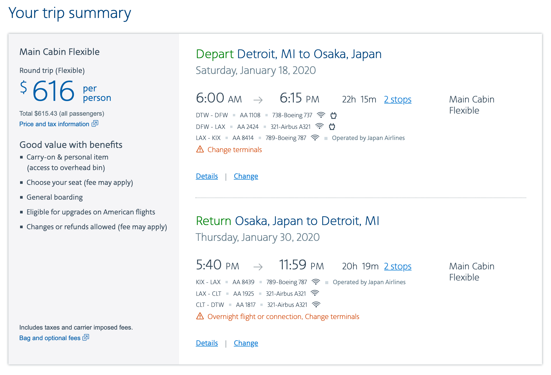Screen dimensions: 551x375
Task: Click Wi-Fi icon on LAX - KIX flight
Action: 315,138
